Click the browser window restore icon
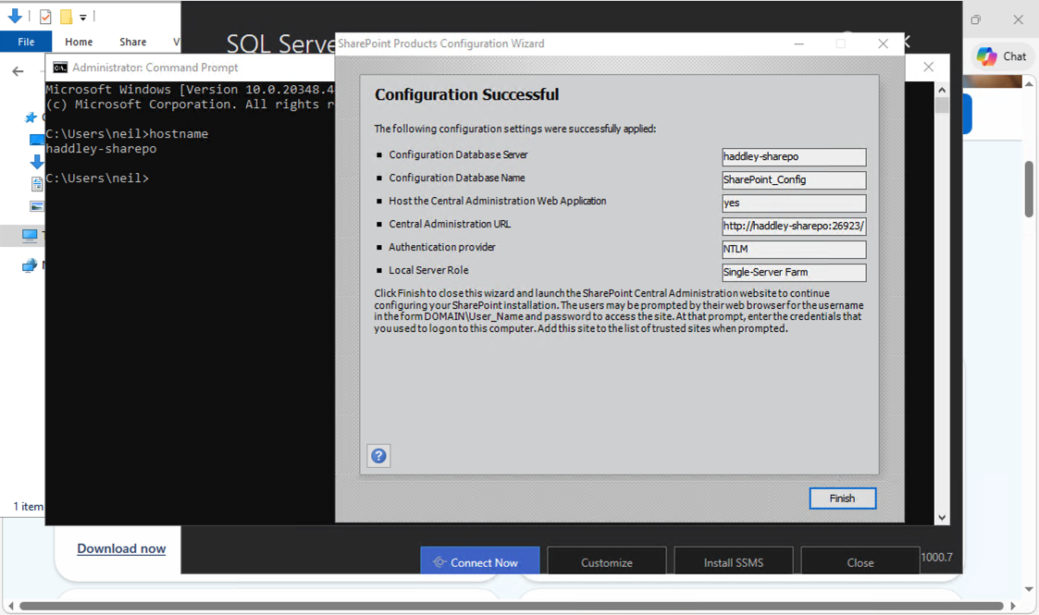1039x615 pixels. point(975,19)
